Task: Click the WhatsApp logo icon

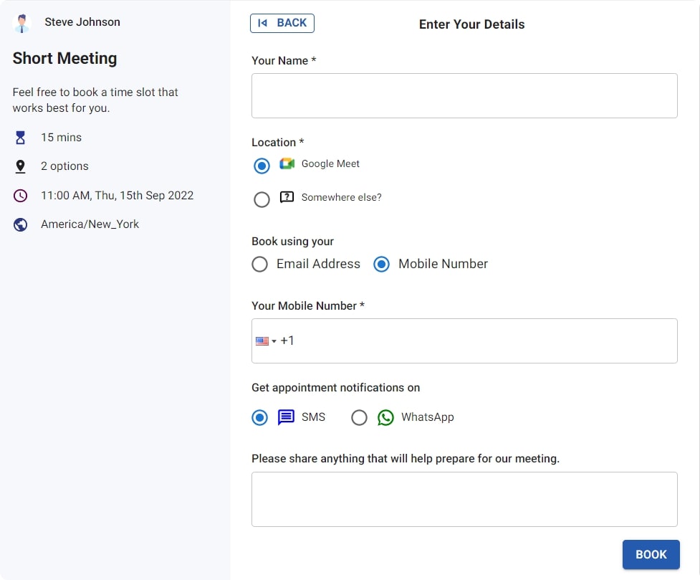Action: 385,417
